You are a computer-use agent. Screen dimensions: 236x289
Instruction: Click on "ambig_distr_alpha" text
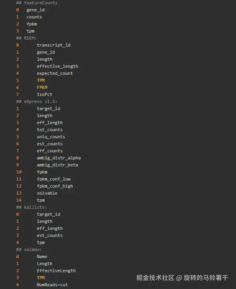click(59, 158)
